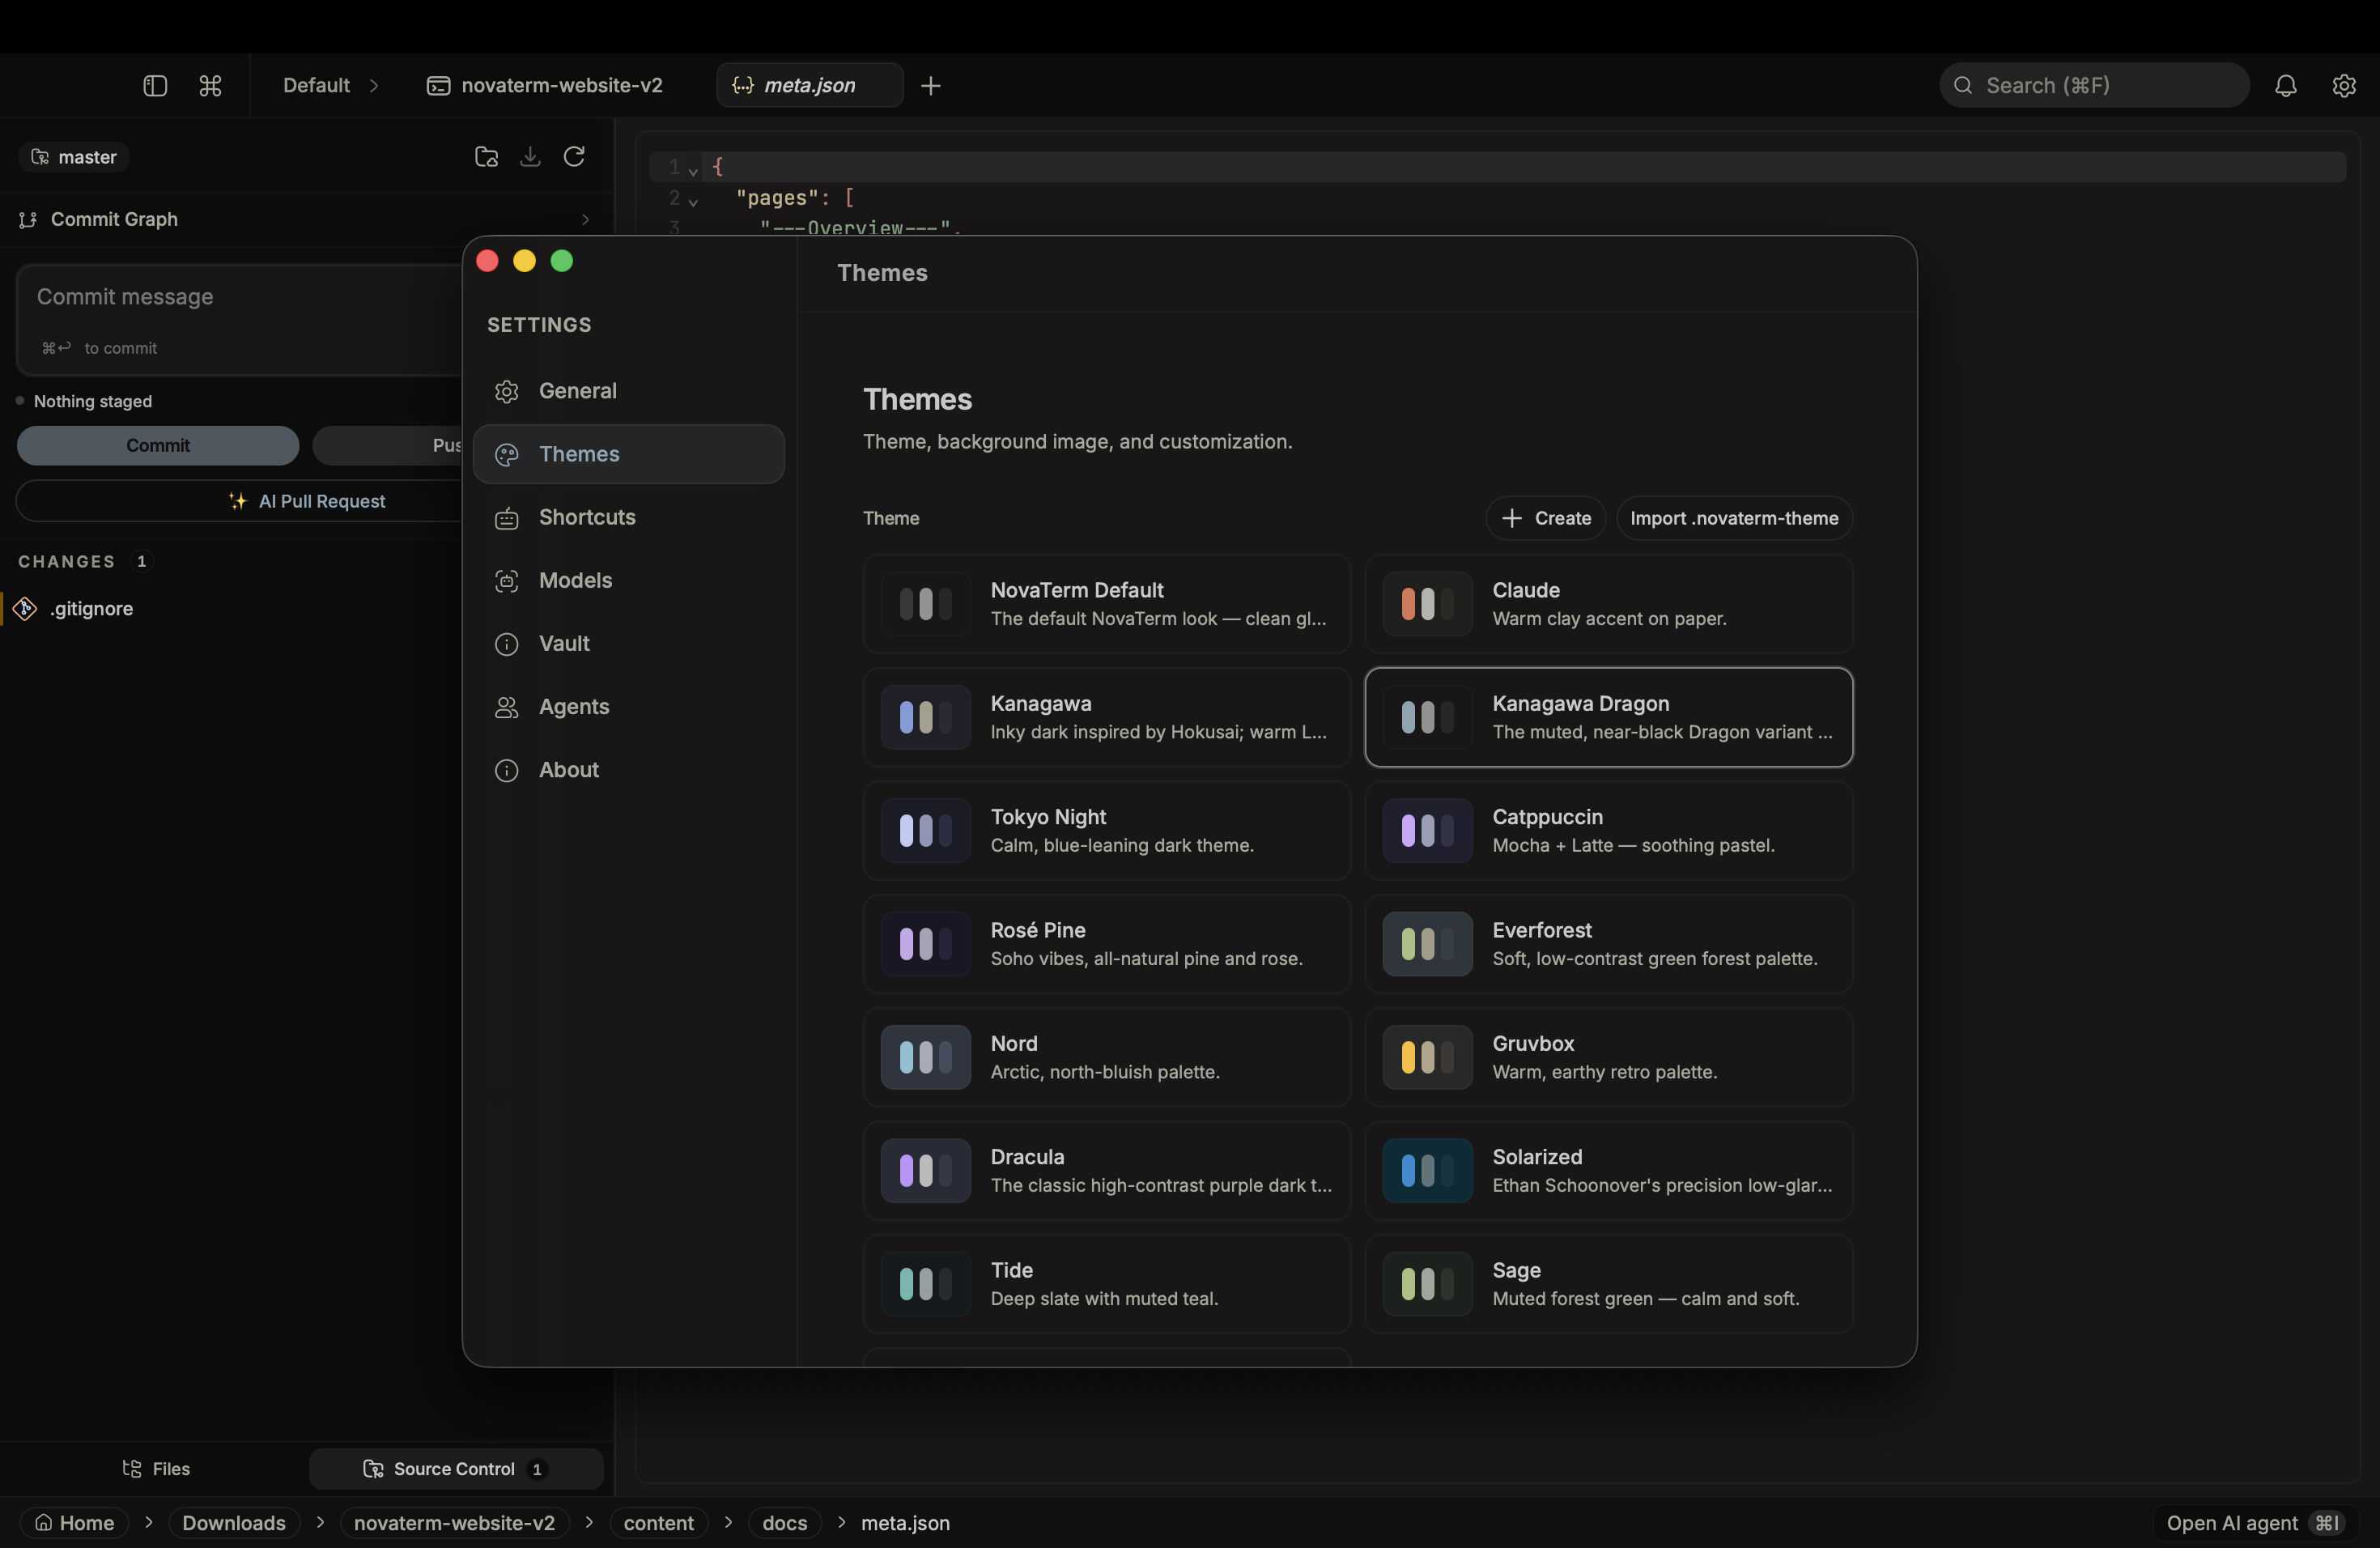Click the .gitignore file status icon

[x=25, y=608]
